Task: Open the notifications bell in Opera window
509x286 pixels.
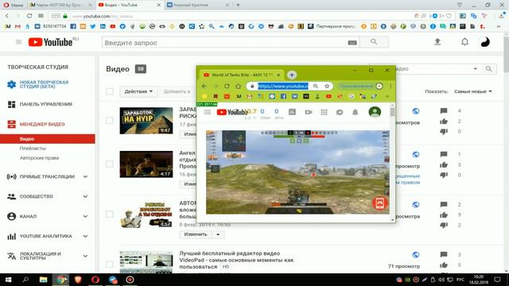Action: pos(464,42)
